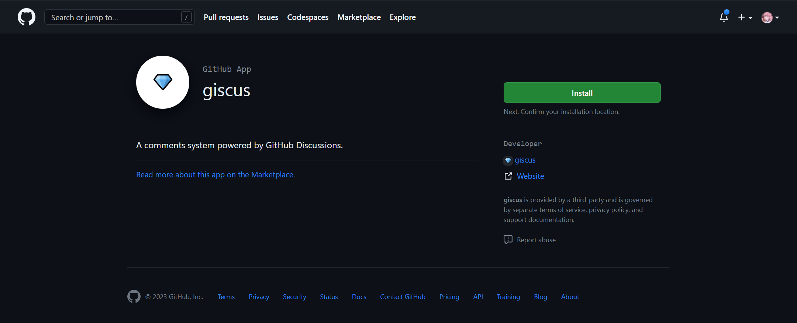Image resolution: width=797 pixels, height=323 pixels.
Task: Click the GitHub Octocat logo in header
Action: [x=27, y=17]
